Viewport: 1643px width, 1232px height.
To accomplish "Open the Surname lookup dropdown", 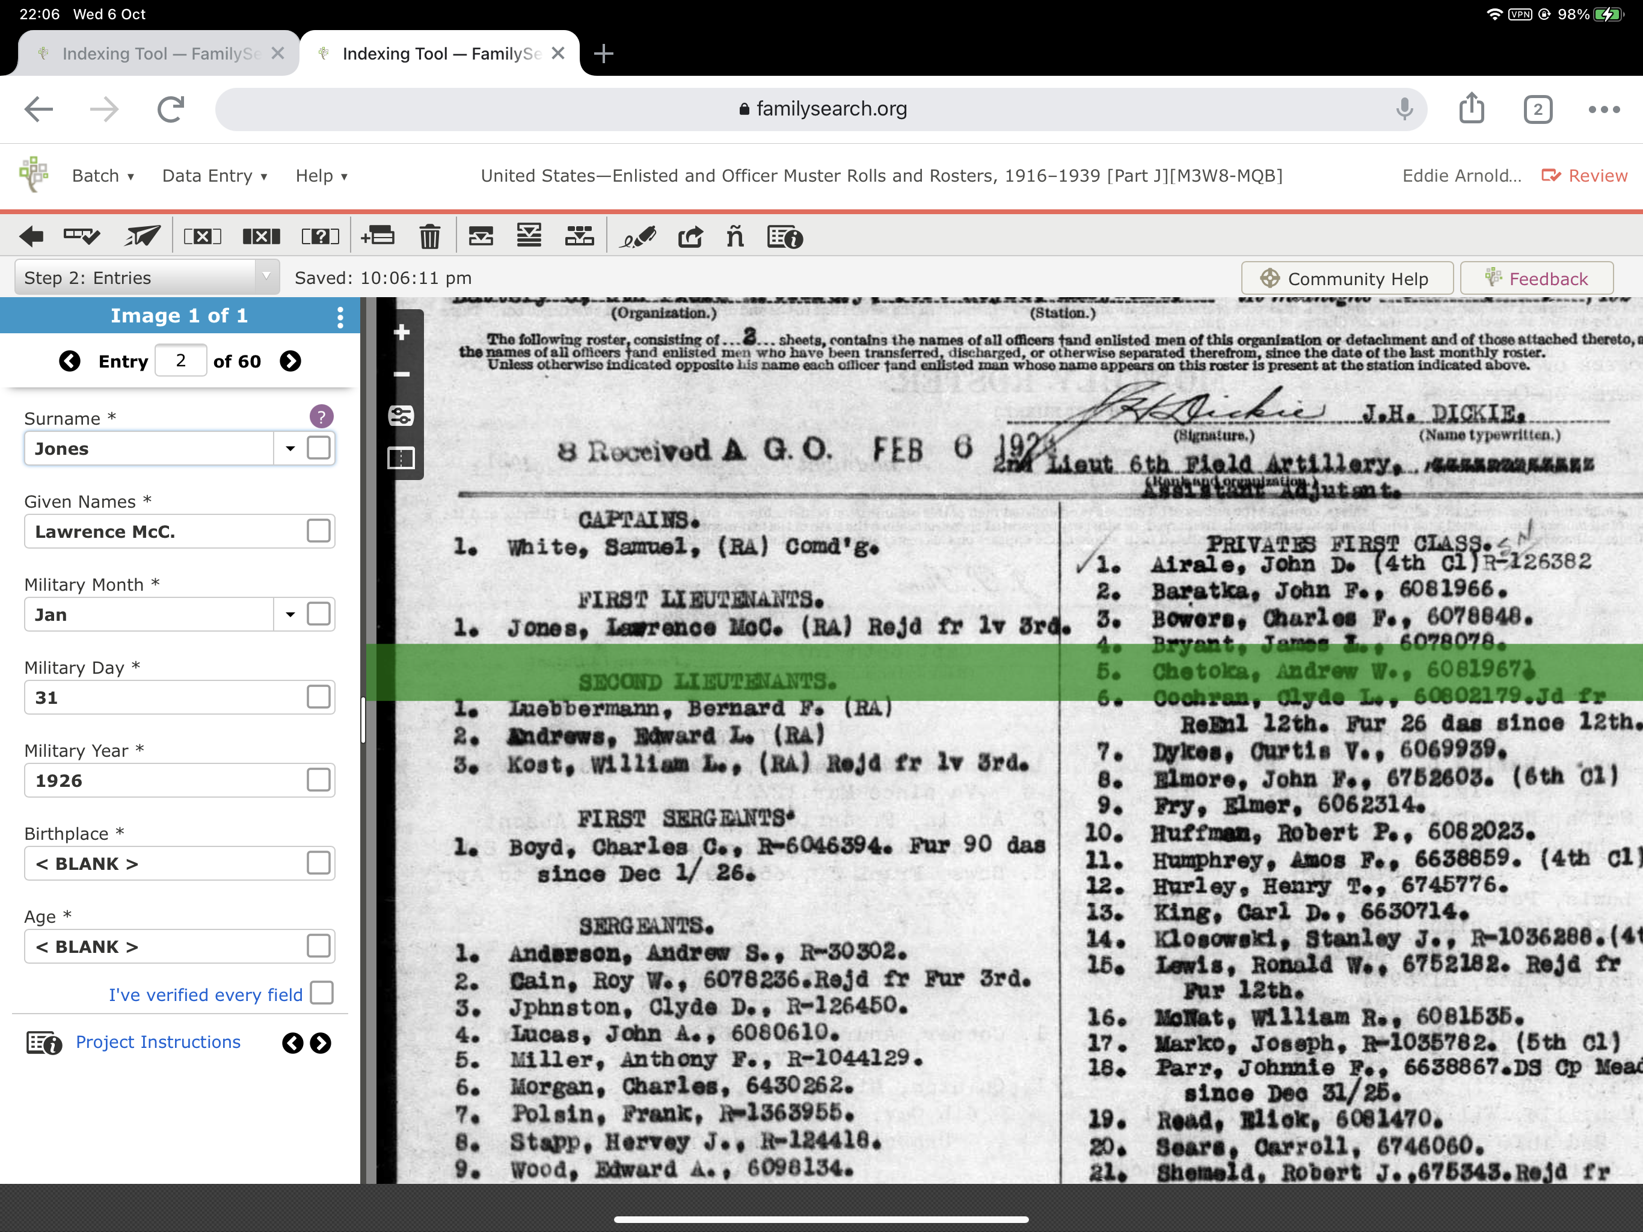I will coord(290,448).
